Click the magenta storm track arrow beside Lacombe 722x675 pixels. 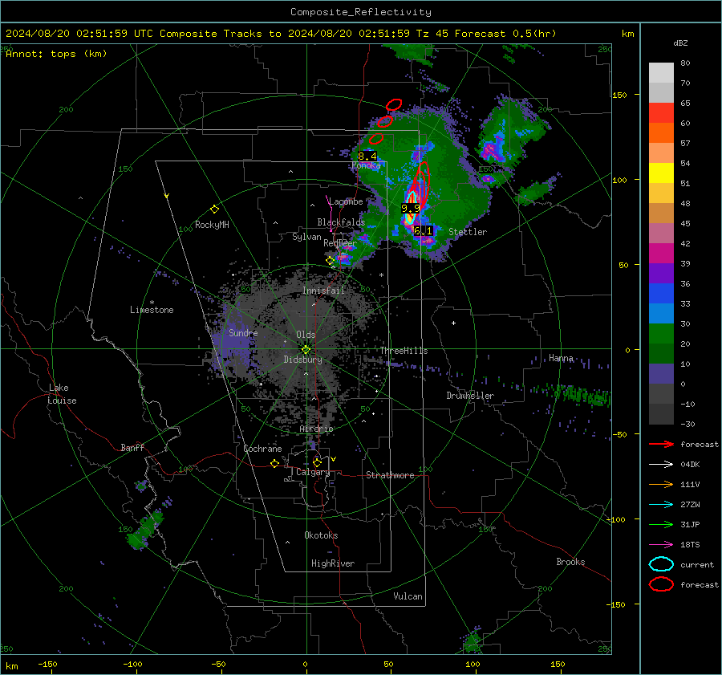tap(329, 213)
